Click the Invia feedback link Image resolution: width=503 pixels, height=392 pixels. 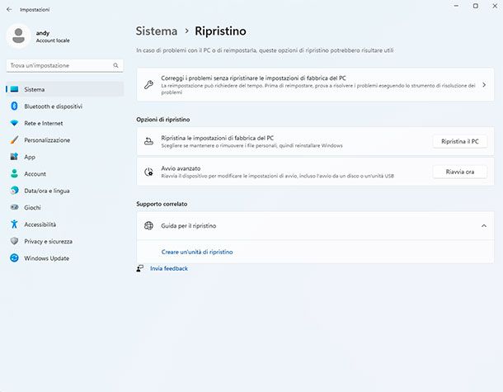[168, 268]
